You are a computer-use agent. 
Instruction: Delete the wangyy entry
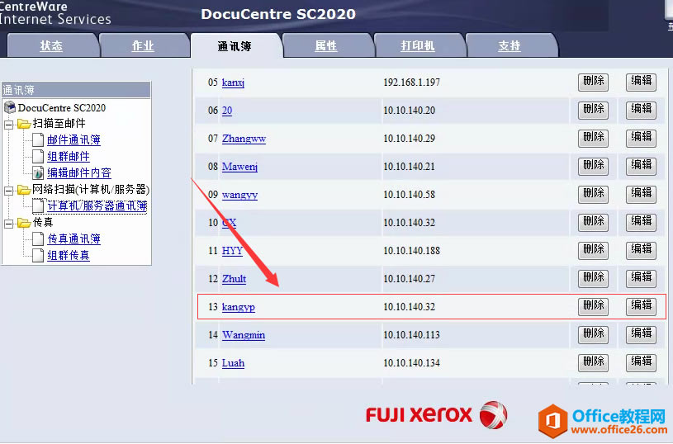(593, 194)
